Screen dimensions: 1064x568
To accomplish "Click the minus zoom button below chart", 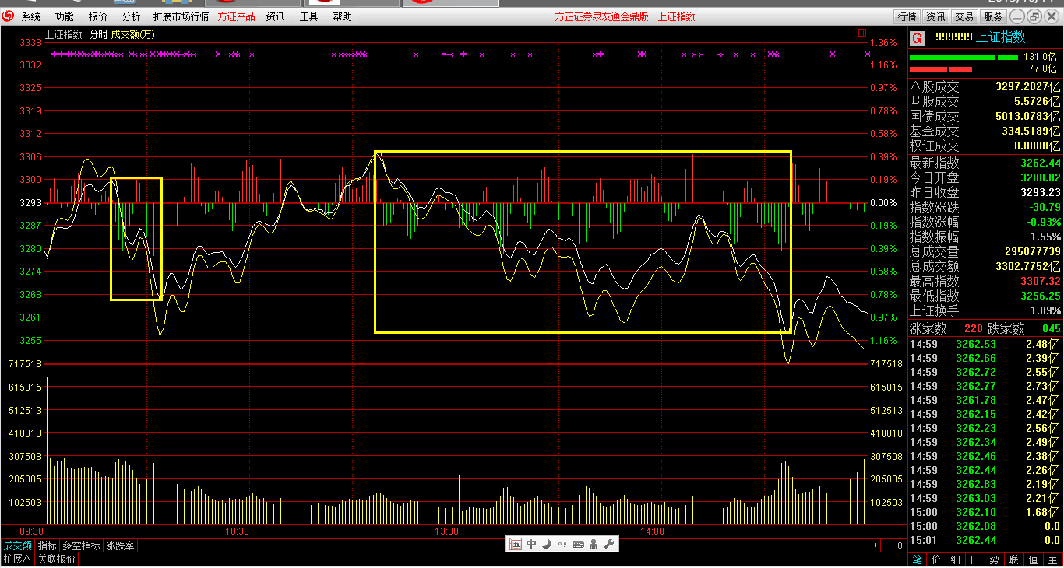I will click(x=887, y=546).
